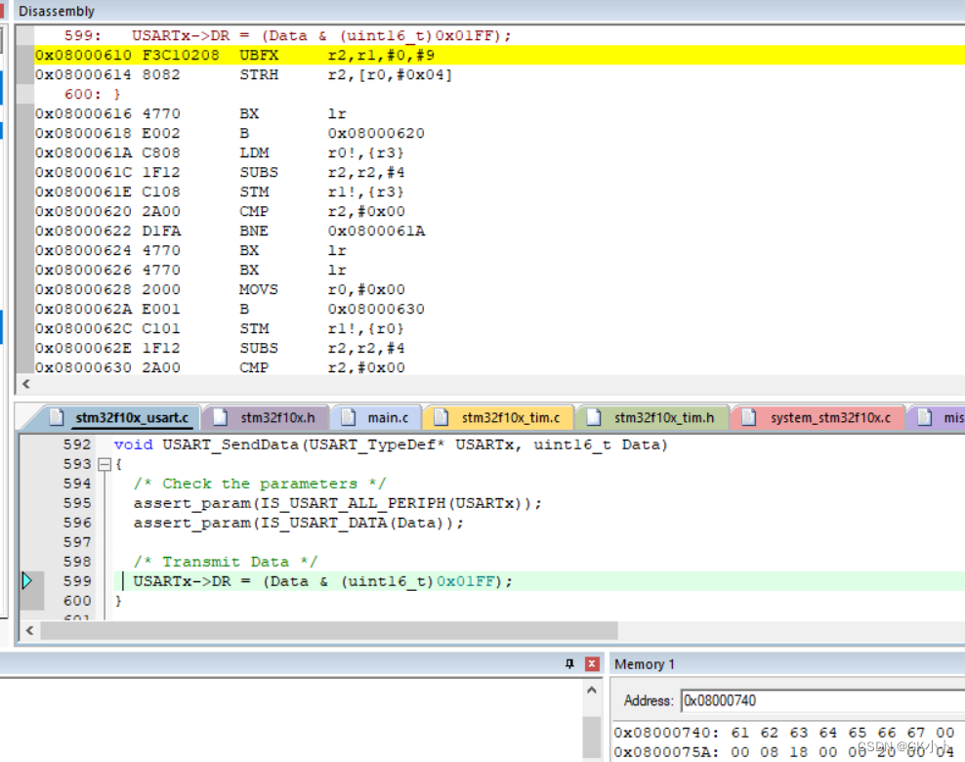This screenshot has width=965, height=762.
Task: Click the Memory 1 panel title
Action: [x=645, y=664]
